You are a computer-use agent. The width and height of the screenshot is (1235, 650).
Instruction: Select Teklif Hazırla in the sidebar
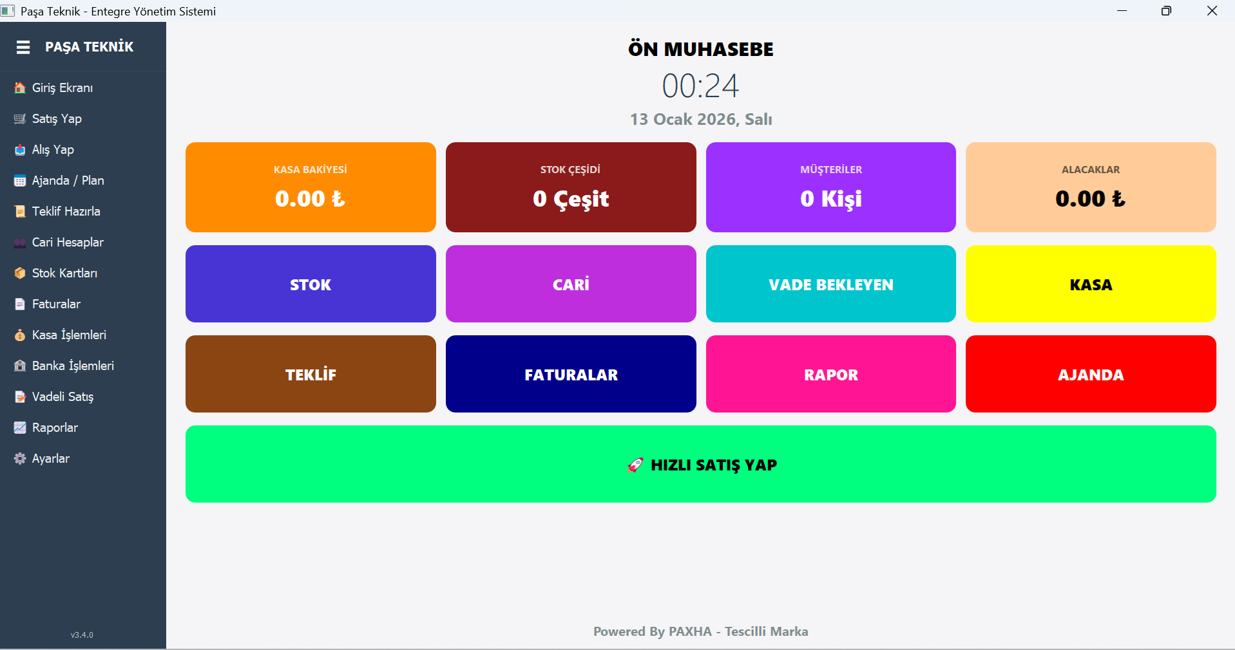click(x=66, y=211)
